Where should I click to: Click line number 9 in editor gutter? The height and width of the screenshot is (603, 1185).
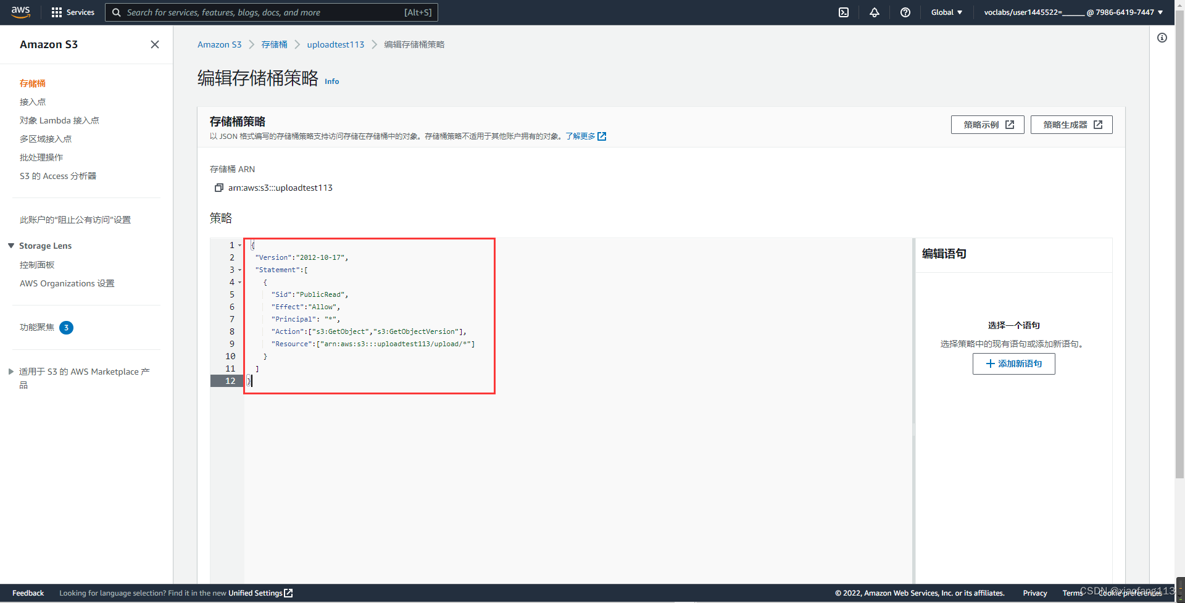click(232, 344)
